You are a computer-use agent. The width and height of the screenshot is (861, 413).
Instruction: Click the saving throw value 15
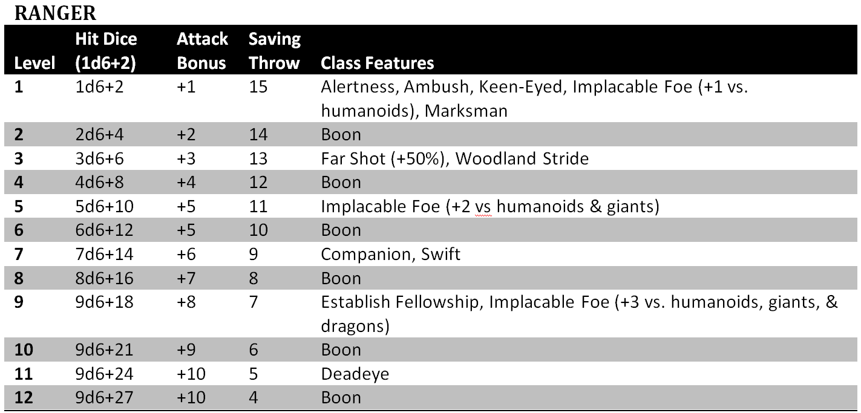coord(258,87)
